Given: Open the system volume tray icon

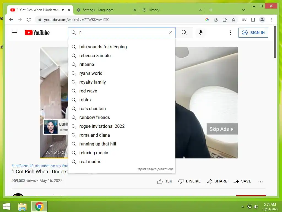Looking at the screenshot, I should coord(256,207).
